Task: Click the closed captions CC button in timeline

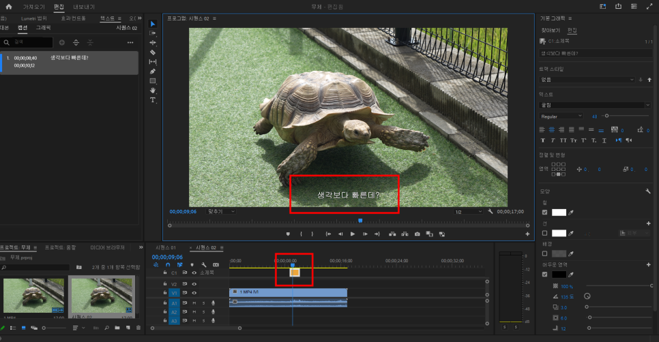Action: (x=216, y=265)
